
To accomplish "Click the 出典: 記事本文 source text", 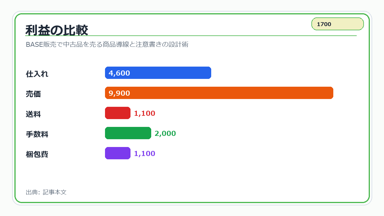I will point(46,192).
